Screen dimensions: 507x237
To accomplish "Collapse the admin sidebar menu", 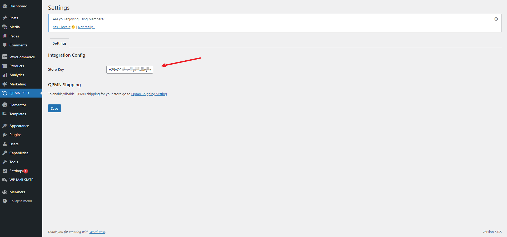I will click(20, 201).
